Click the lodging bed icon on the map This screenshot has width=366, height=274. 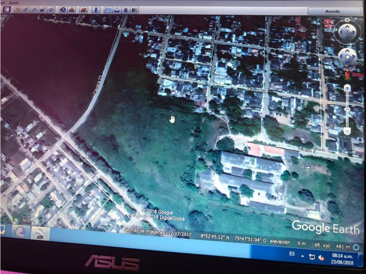[308, 167]
